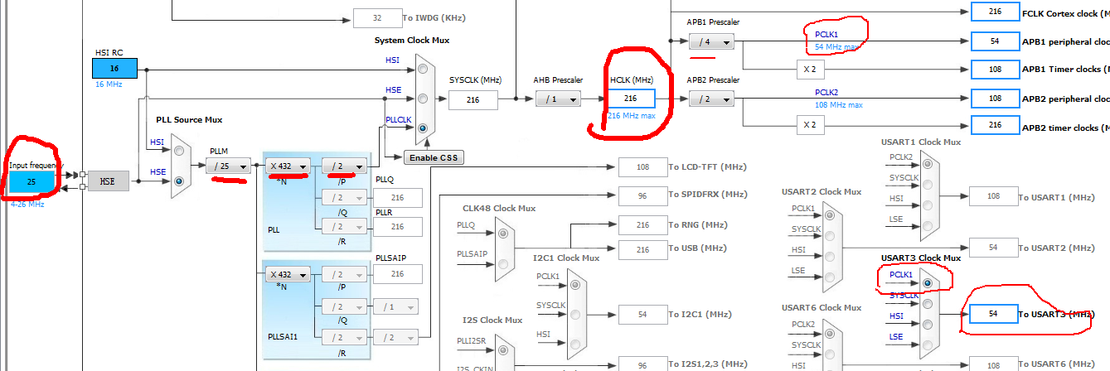Image resolution: width=1110 pixels, height=371 pixels.
Task: Edit the HCLK (MHz) 216 field
Action: 630,99
